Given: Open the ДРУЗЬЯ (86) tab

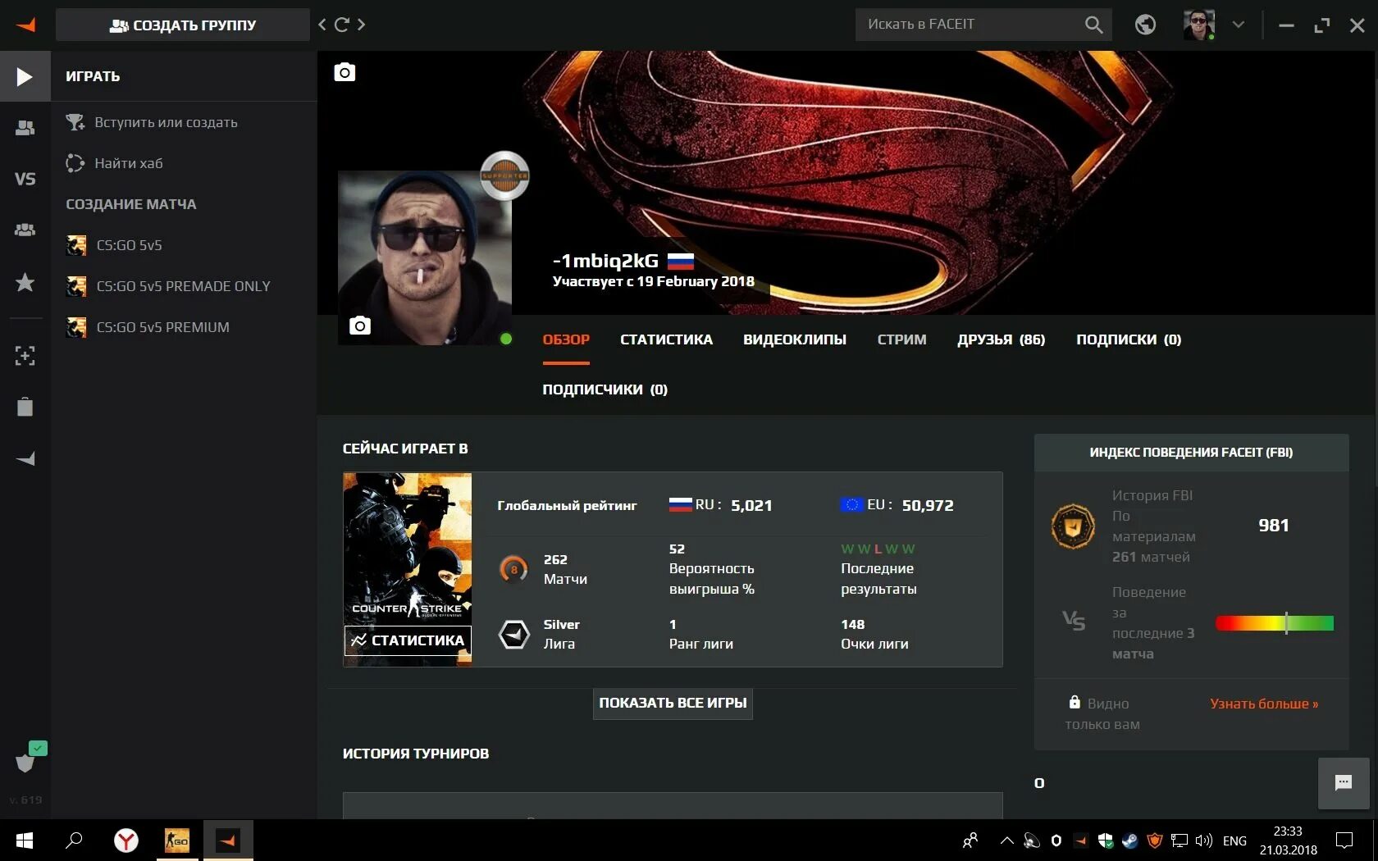Looking at the screenshot, I should (1002, 339).
